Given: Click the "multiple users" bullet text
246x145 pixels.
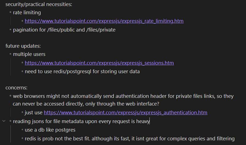Looking at the screenshot, I should coord(29,54).
